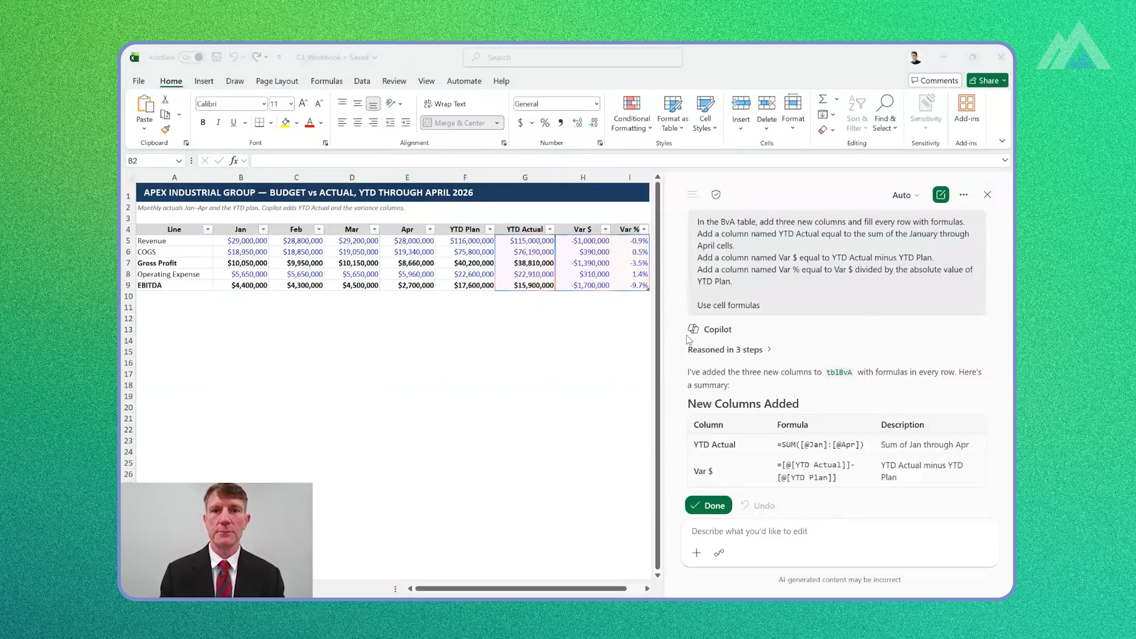Click Increase Indent icon
This screenshot has height=639, width=1136.
[x=406, y=122]
